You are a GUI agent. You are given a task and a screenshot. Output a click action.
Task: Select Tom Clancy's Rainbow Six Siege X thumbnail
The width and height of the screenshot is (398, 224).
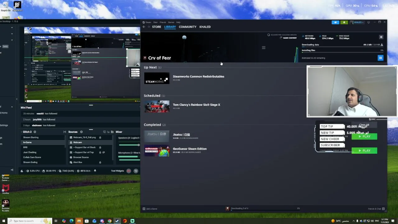point(157,106)
